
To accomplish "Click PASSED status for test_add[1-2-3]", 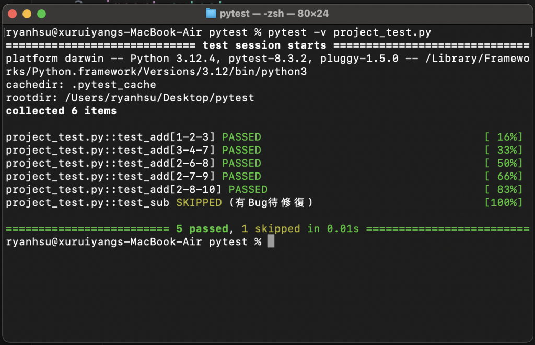I will 241,137.
